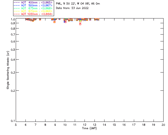
Task: Click the blue asterisk marker just before 10 GMT
Action: 64,22
